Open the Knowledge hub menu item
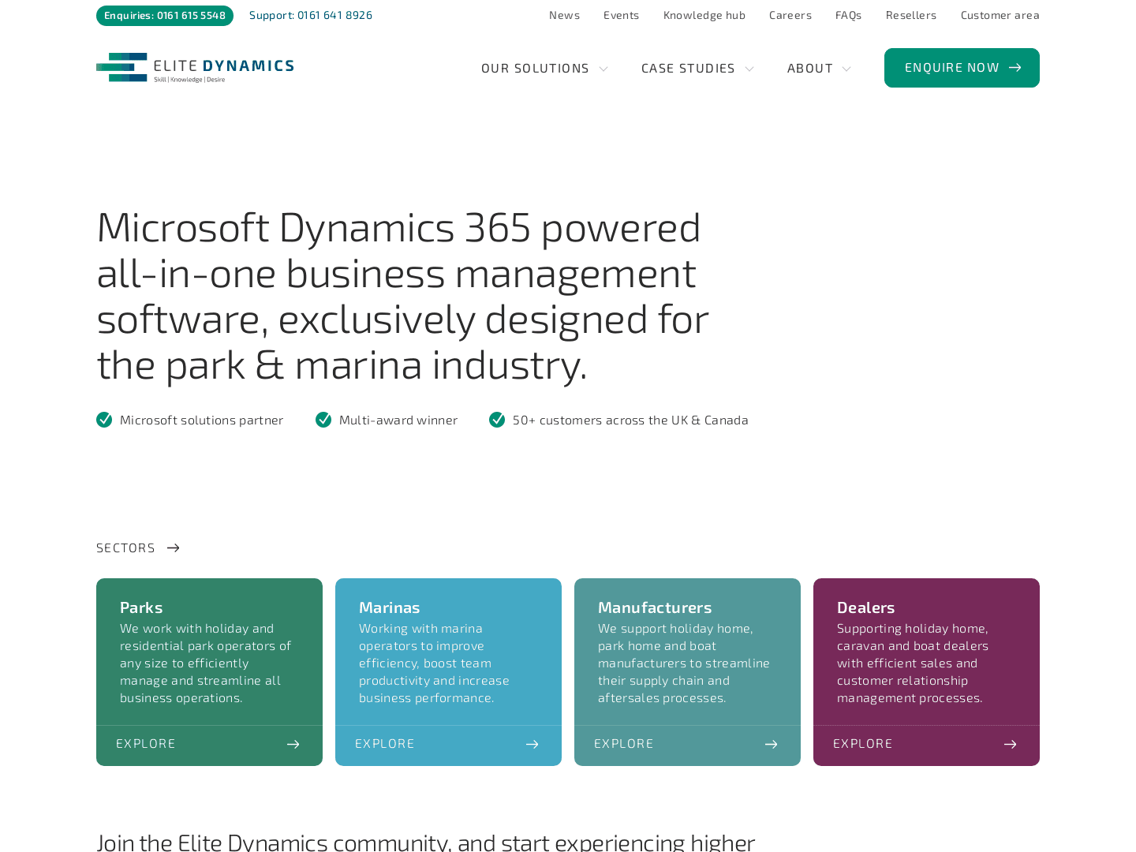 [x=704, y=13]
